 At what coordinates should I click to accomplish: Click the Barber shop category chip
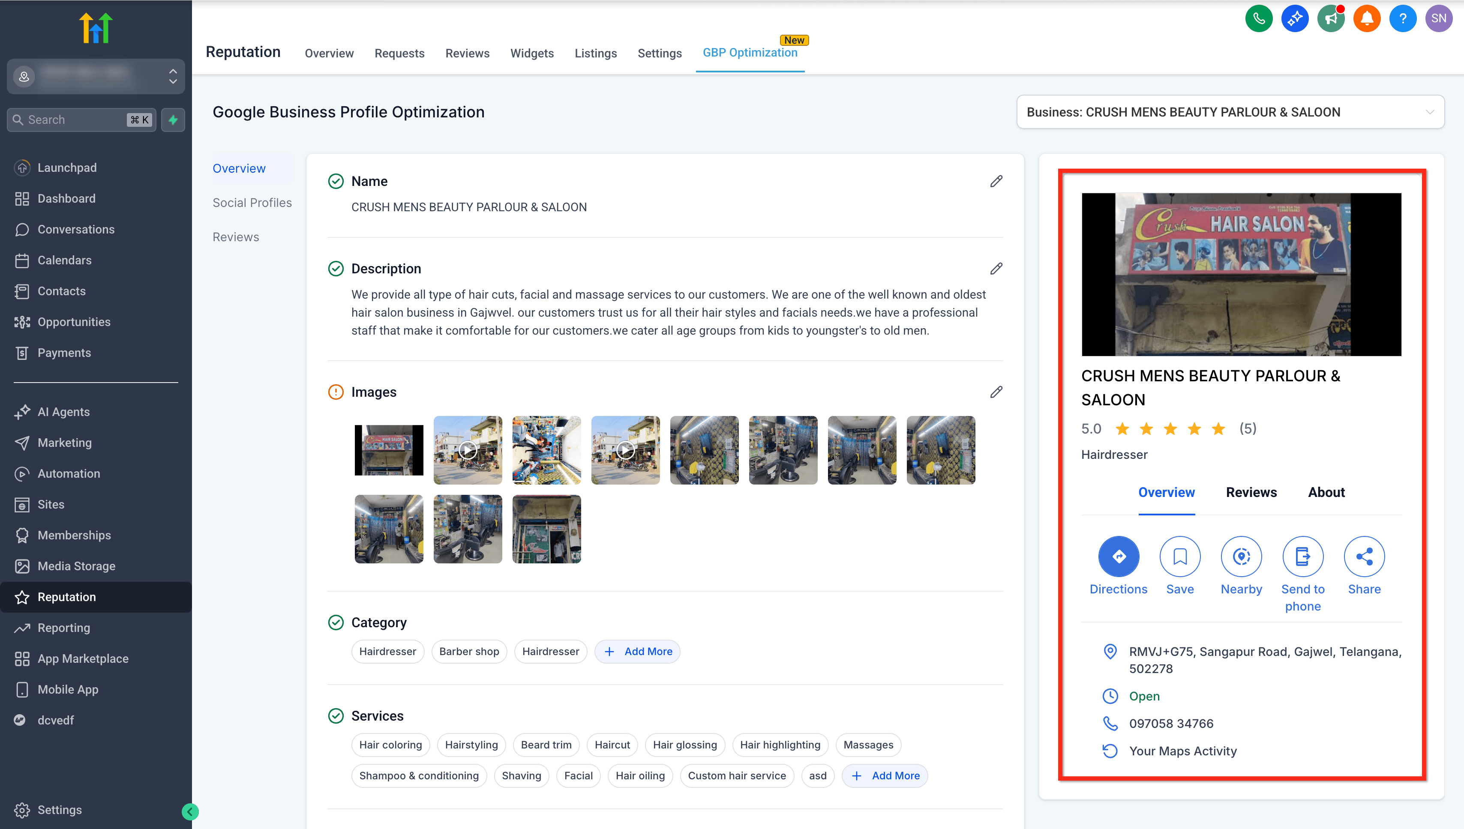click(469, 651)
